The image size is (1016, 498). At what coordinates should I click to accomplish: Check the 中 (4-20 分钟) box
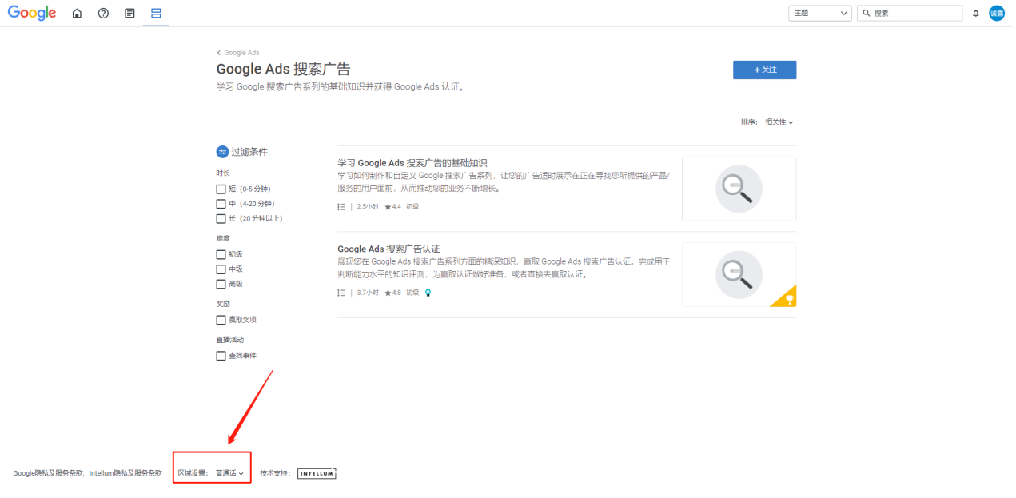pyautogui.click(x=221, y=204)
